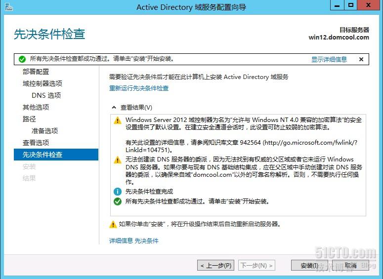Go back with 上一步(P) button

point(215,265)
